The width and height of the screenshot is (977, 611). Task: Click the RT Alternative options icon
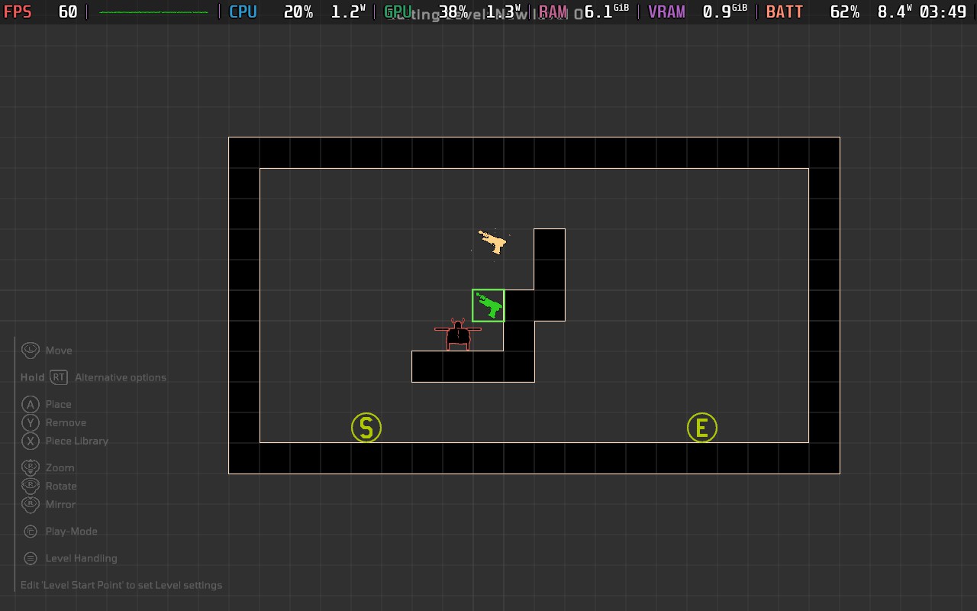[x=59, y=377]
